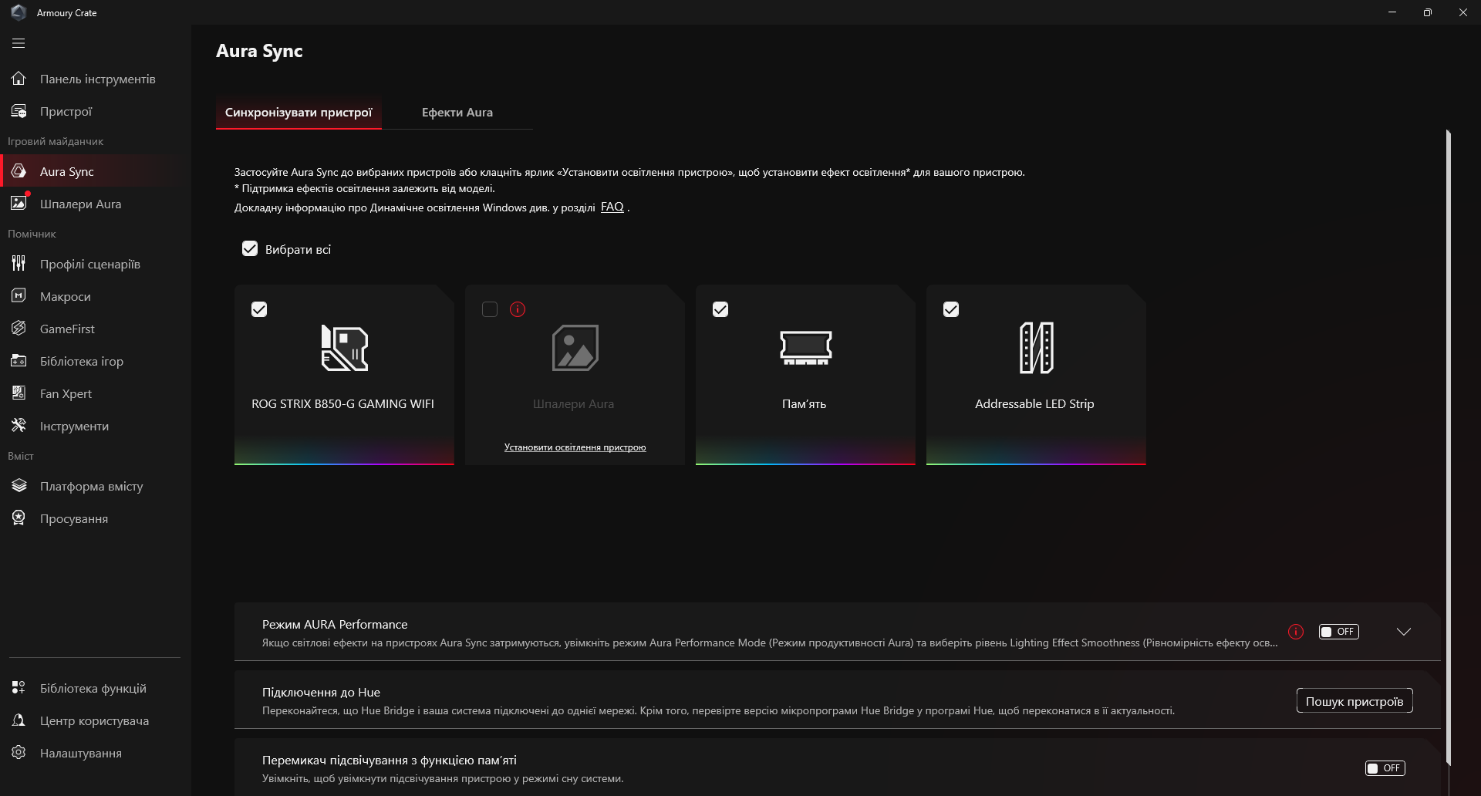This screenshot has width=1481, height=796.
Task: Open Бібліотека ігор label in sidebar
Action: (82, 361)
